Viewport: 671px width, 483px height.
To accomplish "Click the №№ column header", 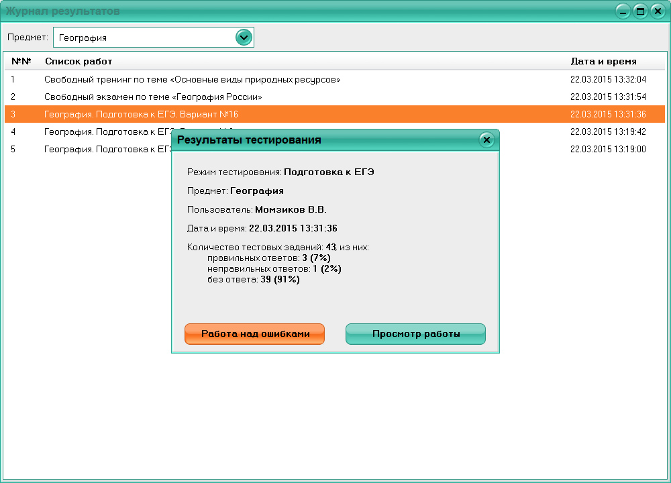I will coord(22,62).
